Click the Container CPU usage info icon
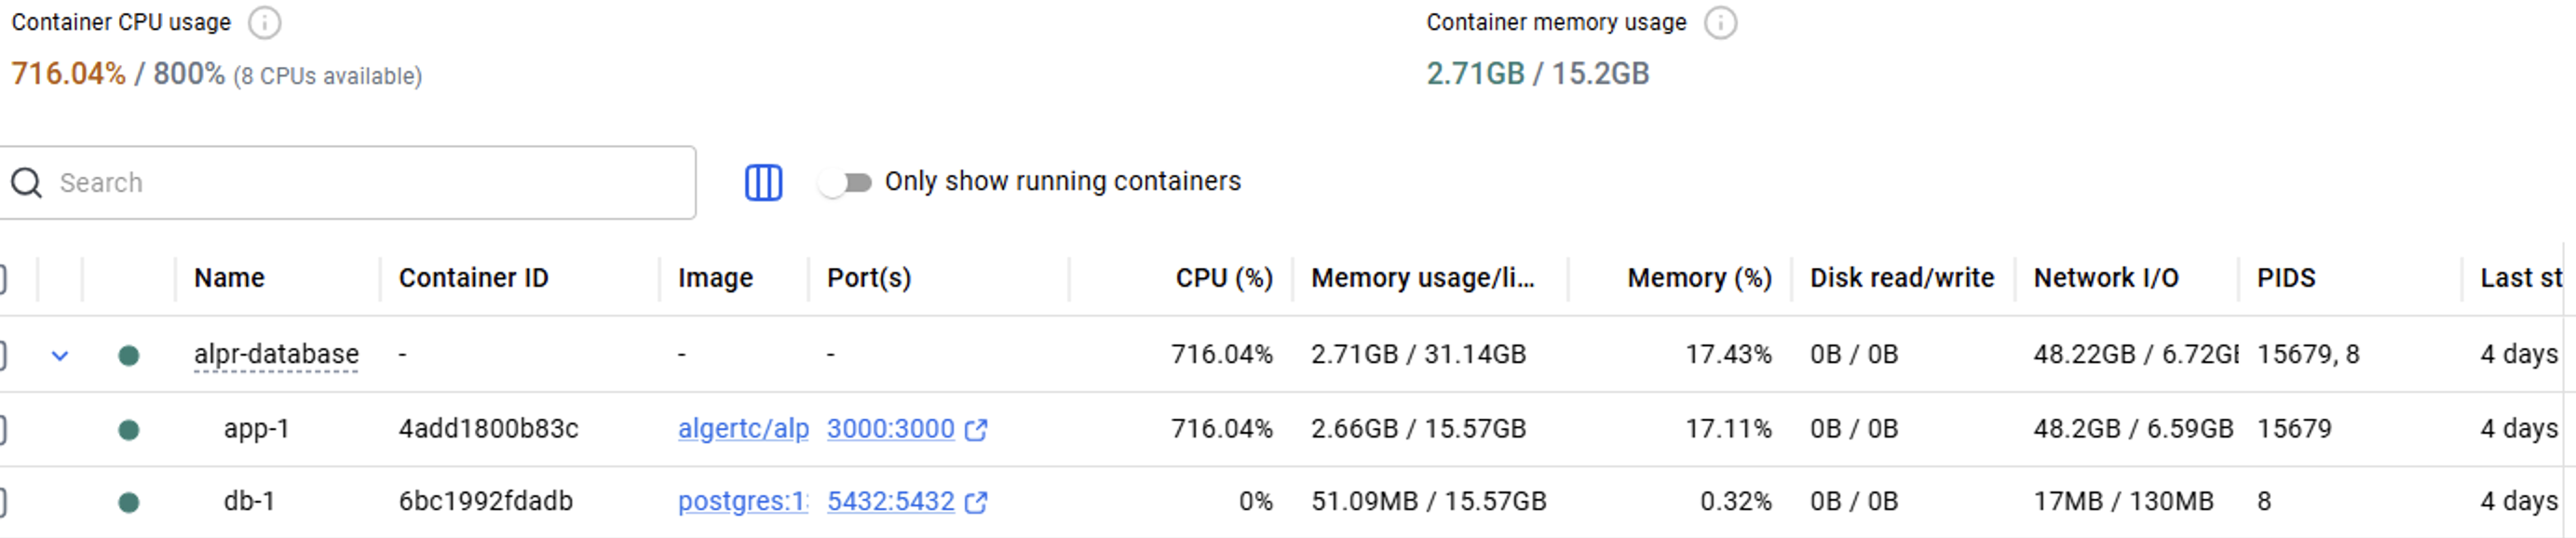The height and width of the screenshot is (538, 2576). click(x=264, y=23)
